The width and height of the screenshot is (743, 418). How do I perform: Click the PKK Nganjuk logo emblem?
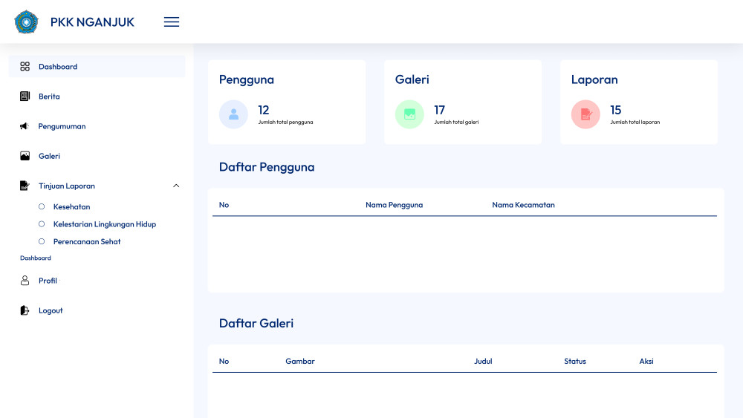tap(26, 22)
